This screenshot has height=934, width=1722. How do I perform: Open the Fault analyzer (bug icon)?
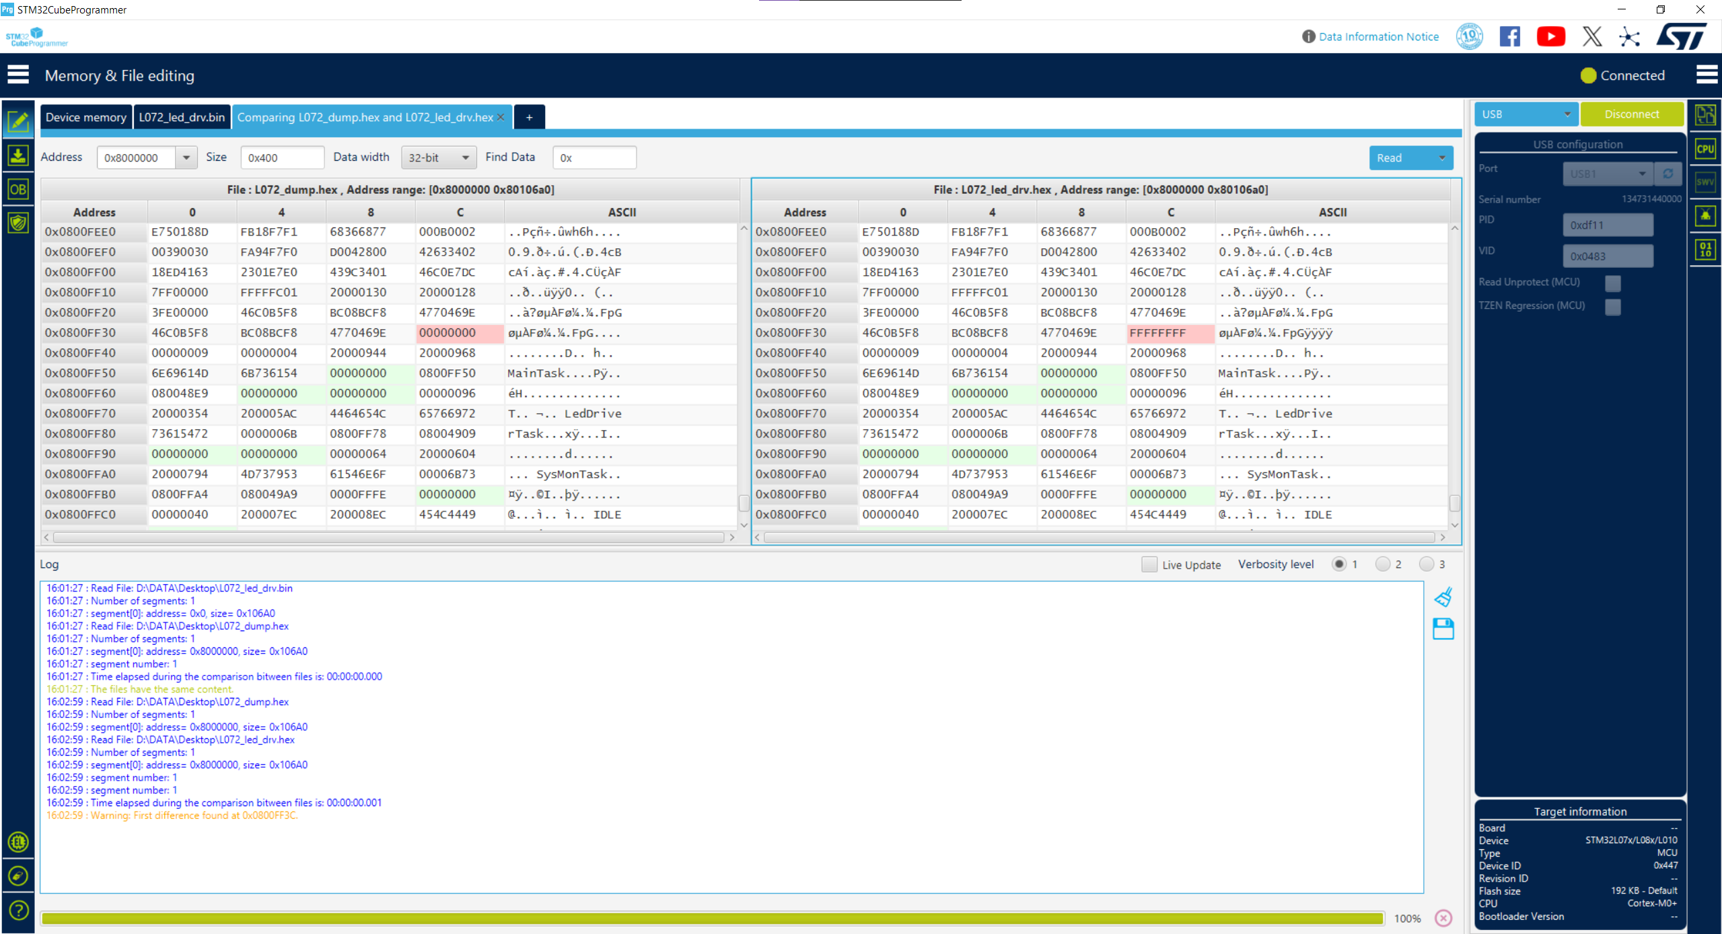coord(1705,215)
